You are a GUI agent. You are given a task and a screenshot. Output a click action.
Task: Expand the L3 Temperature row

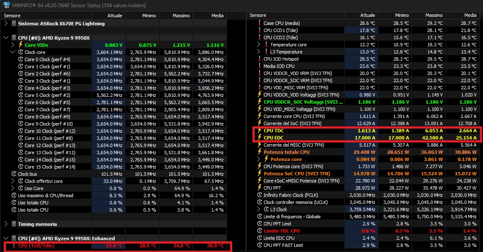coord(258,52)
